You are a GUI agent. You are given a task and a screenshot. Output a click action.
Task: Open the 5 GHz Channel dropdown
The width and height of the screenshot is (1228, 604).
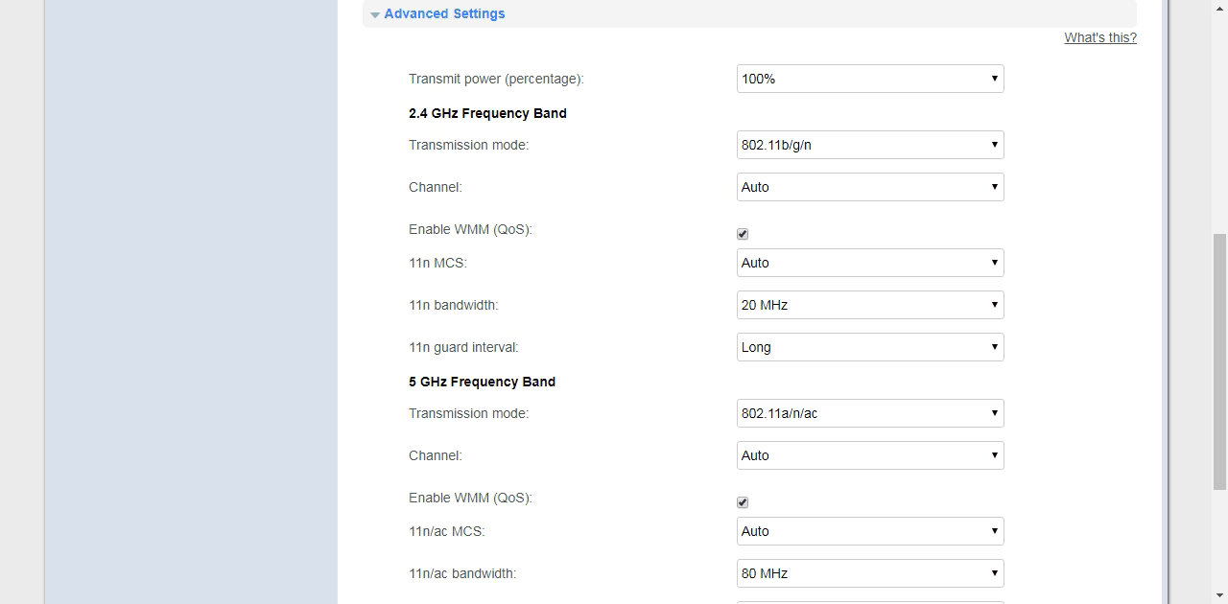869,455
